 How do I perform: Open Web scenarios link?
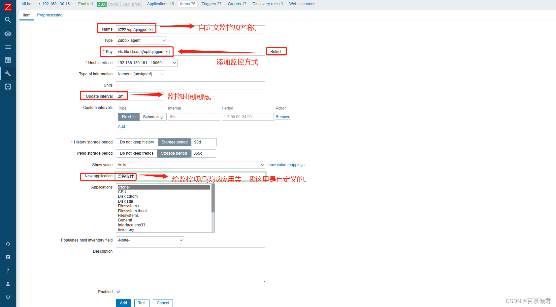302,4
